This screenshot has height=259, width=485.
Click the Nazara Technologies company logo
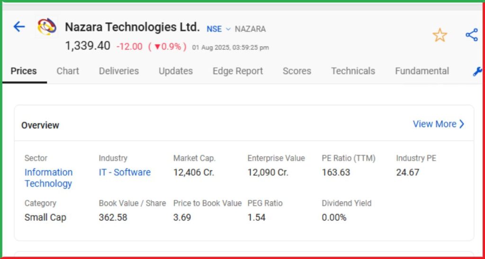46,27
